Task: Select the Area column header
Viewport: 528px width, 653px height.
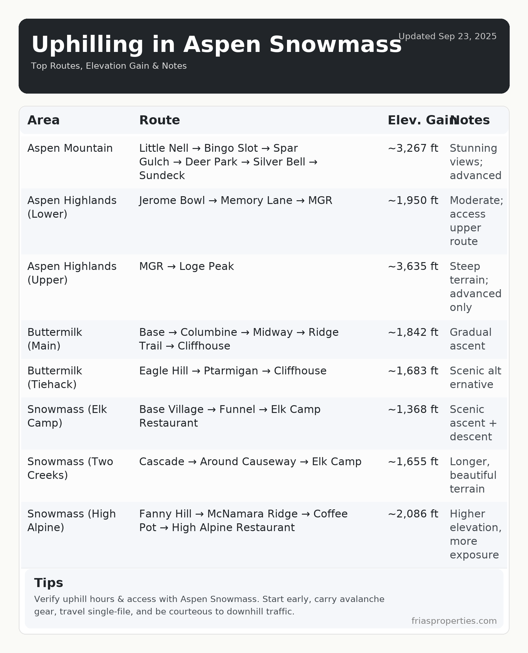Action: tap(43, 120)
